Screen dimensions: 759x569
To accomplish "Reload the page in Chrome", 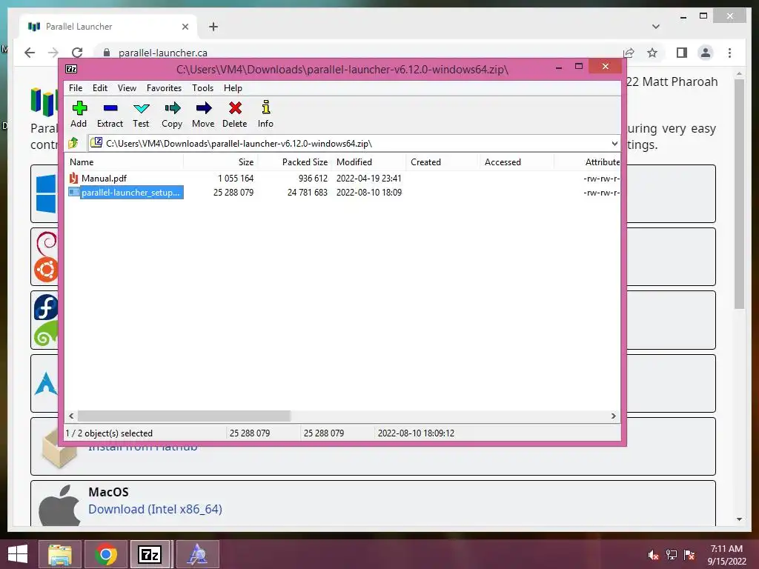I will pos(77,53).
